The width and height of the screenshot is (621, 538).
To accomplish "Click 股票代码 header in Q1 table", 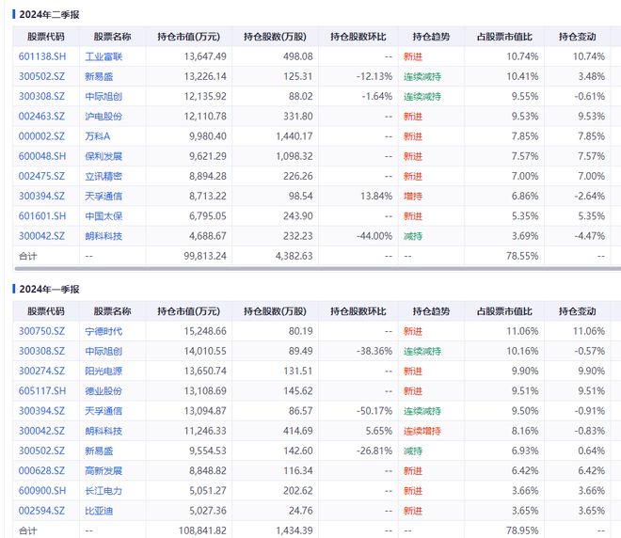I will [45, 311].
